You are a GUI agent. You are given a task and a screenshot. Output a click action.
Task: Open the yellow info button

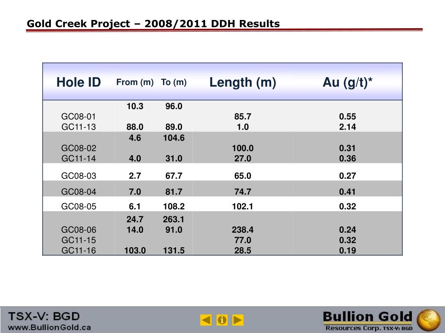[x=222, y=320]
